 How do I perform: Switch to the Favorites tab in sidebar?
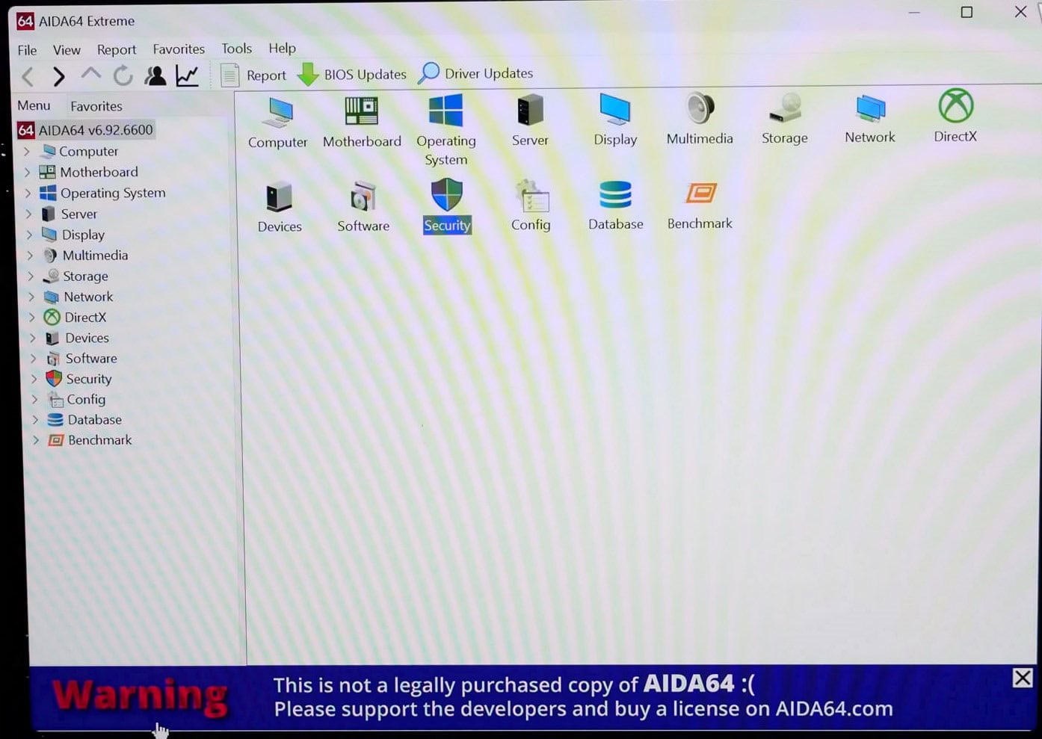coord(96,106)
